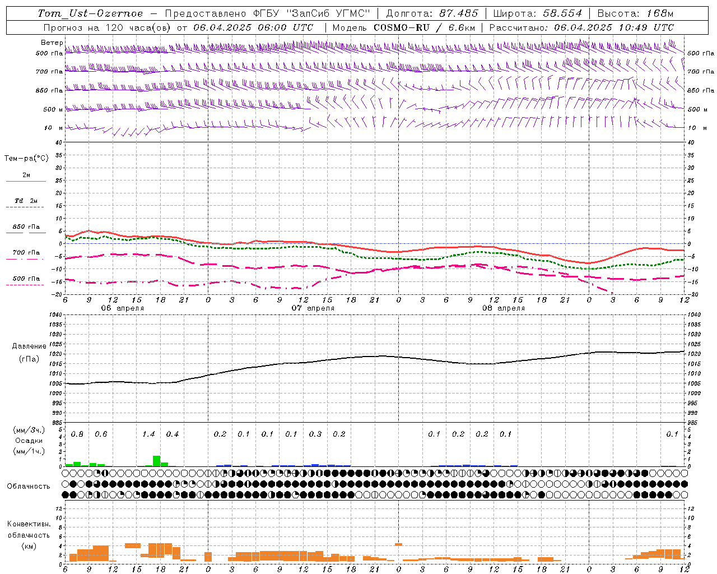Screen dimensions: 717x574
Task: Click the line sample under the '2м' legend
Action: click(26, 182)
